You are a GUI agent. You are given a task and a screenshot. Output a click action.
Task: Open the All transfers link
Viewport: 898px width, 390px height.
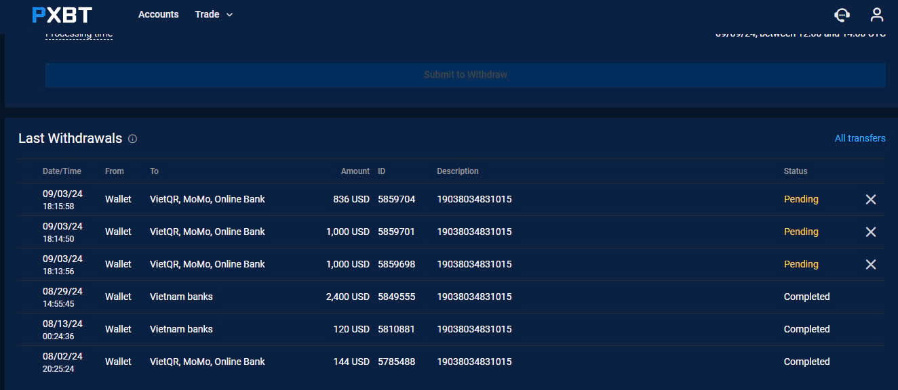click(860, 138)
